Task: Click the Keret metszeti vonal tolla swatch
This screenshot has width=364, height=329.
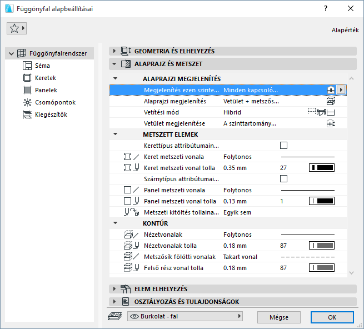Action: point(322,168)
